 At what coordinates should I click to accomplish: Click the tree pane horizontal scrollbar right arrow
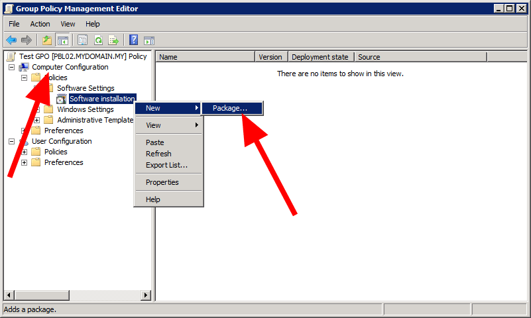coord(146,295)
